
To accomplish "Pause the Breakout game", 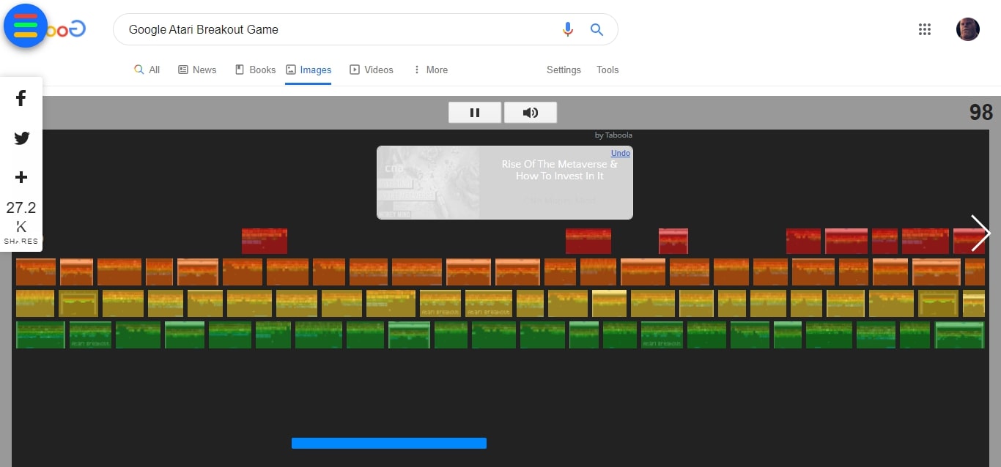I will [475, 112].
